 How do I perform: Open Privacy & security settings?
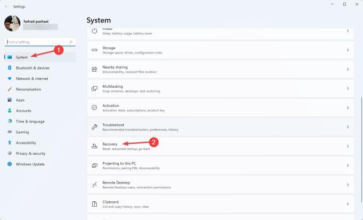click(x=40, y=153)
